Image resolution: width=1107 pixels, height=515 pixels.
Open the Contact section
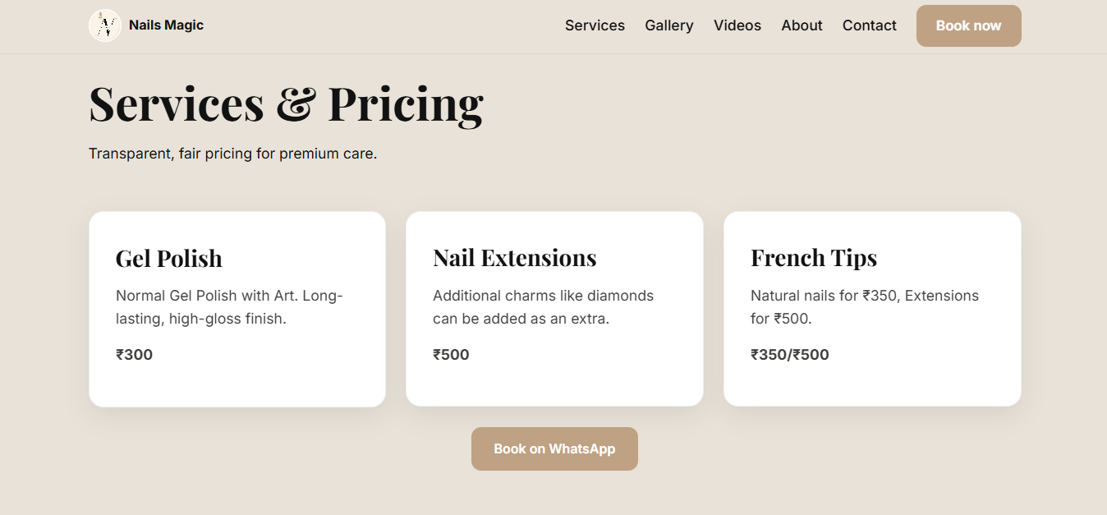point(869,25)
